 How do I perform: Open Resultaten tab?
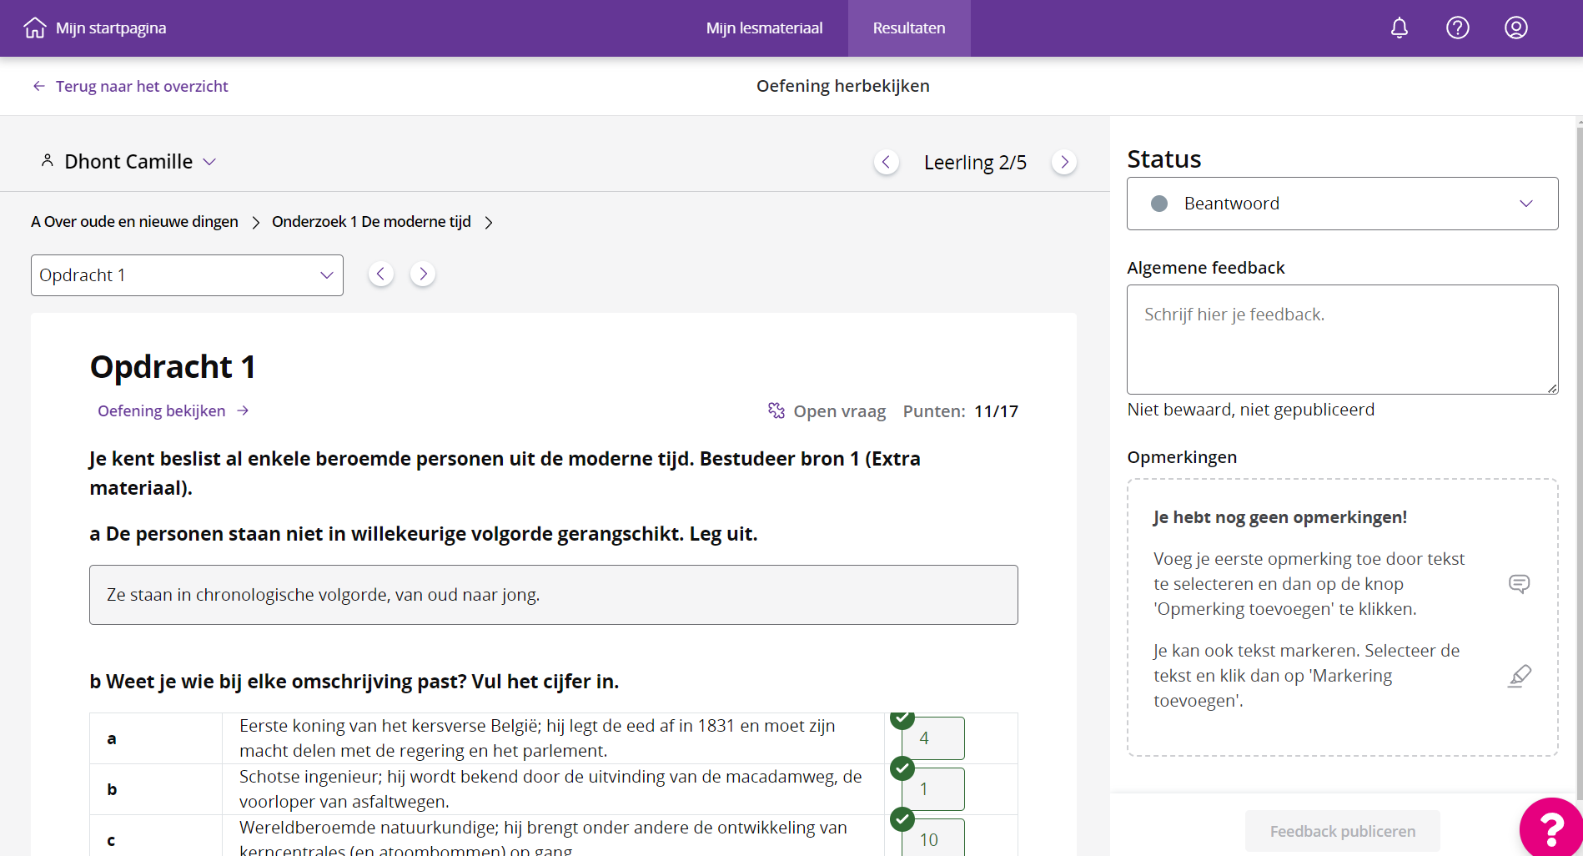[909, 28]
